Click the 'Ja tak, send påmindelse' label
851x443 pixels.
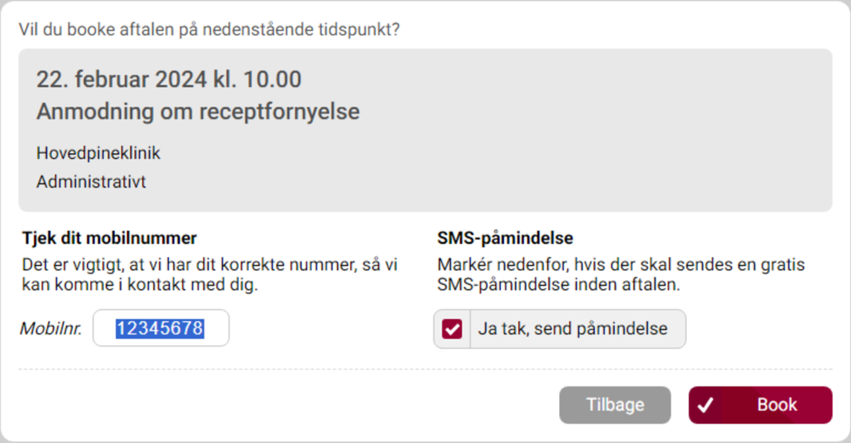click(x=572, y=329)
